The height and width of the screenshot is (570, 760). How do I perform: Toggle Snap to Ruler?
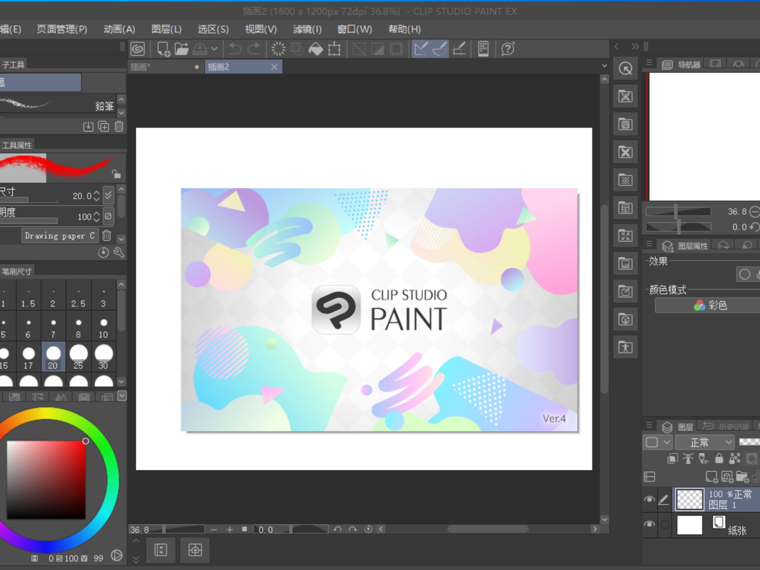click(421, 49)
